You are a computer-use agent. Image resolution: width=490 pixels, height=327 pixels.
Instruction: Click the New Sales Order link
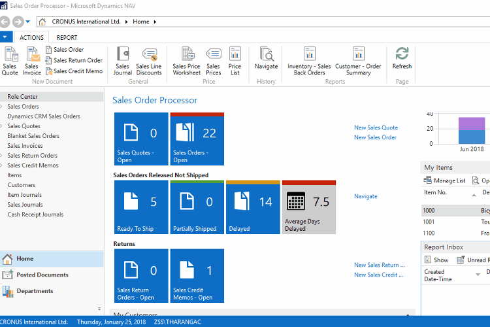pos(375,137)
